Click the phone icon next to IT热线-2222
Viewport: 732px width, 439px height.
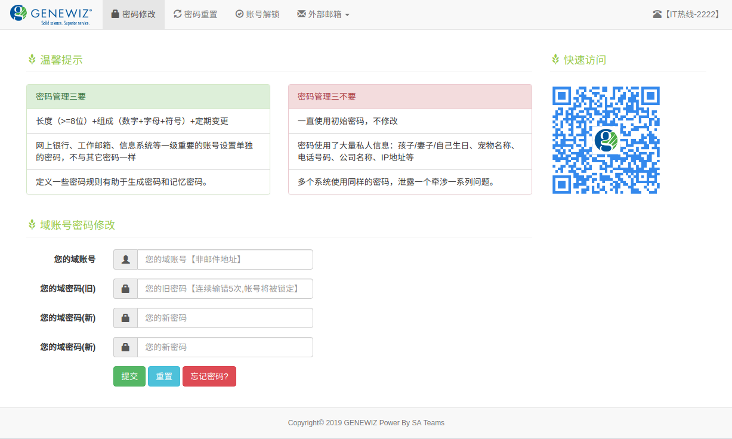tap(657, 14)
